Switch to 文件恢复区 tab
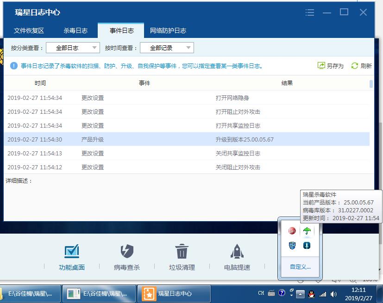383x303 pixels. point(29,31)
